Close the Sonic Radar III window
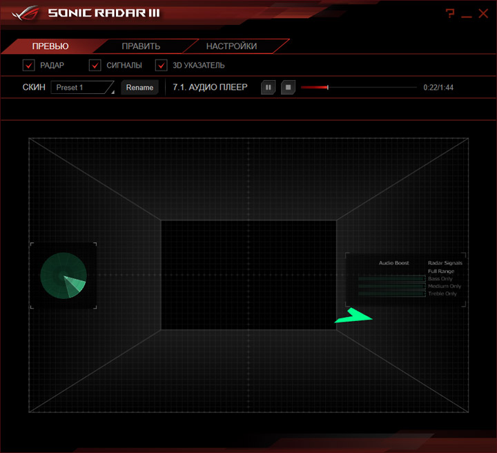 483,13
